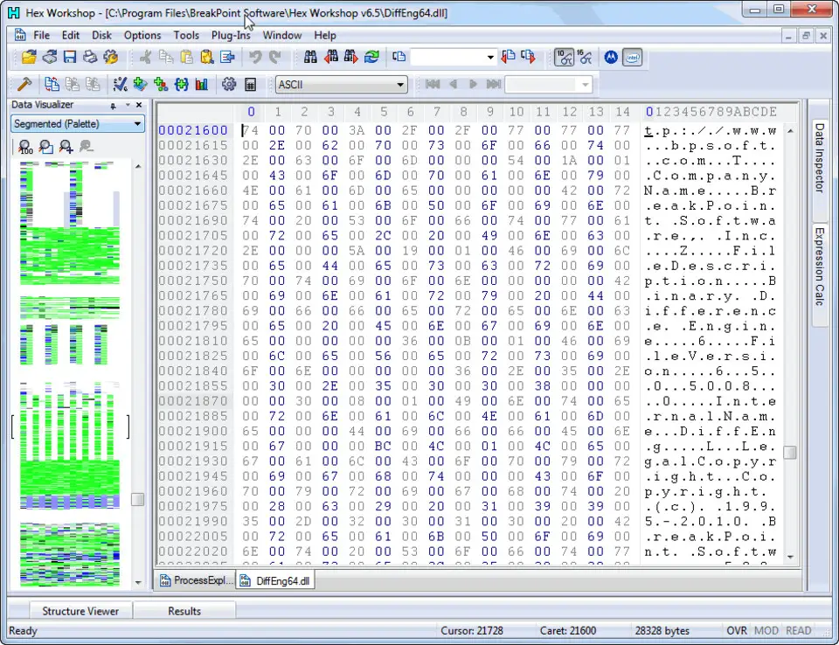Click the hammer tool icon
The width and height of the screenshot is (839, 645).
coord(24,84)
